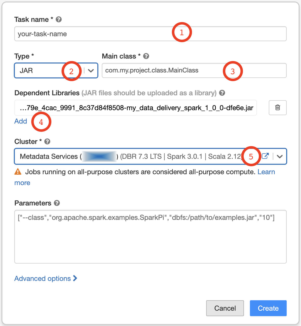Open Dependent Libraries help tooltip

coord(222,93)
